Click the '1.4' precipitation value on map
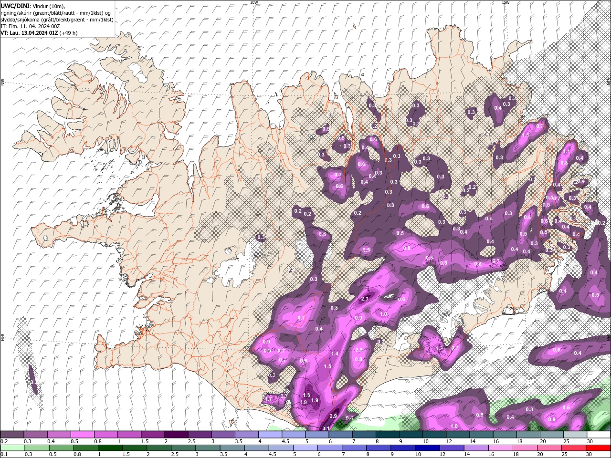This screenshot has height=458, width=611. [x=335, y=354]
